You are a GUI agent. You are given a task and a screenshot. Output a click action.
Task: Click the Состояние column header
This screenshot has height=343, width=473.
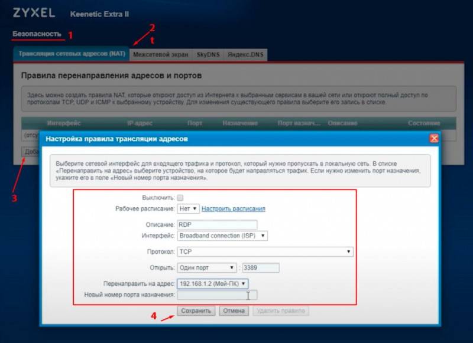click(x=424, y=123)
